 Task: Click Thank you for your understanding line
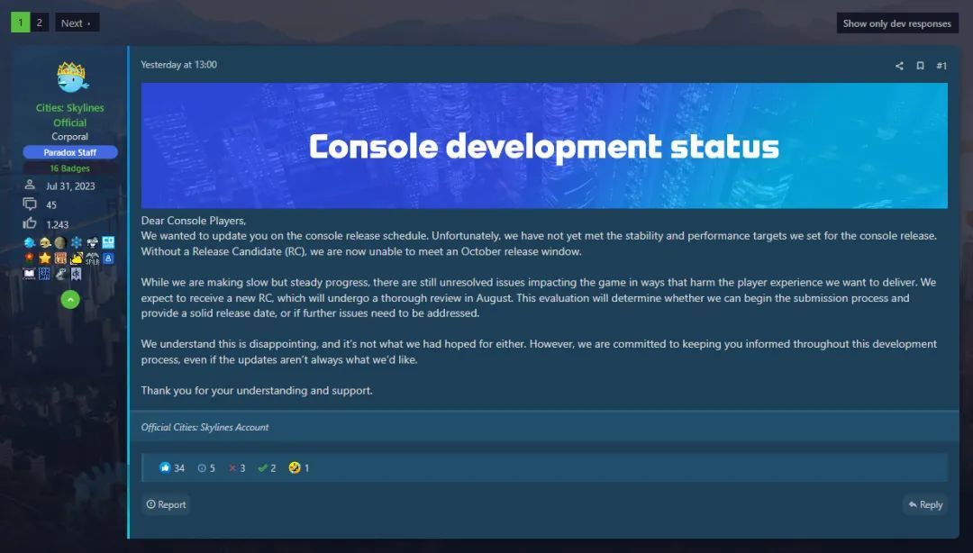point(257,390)
